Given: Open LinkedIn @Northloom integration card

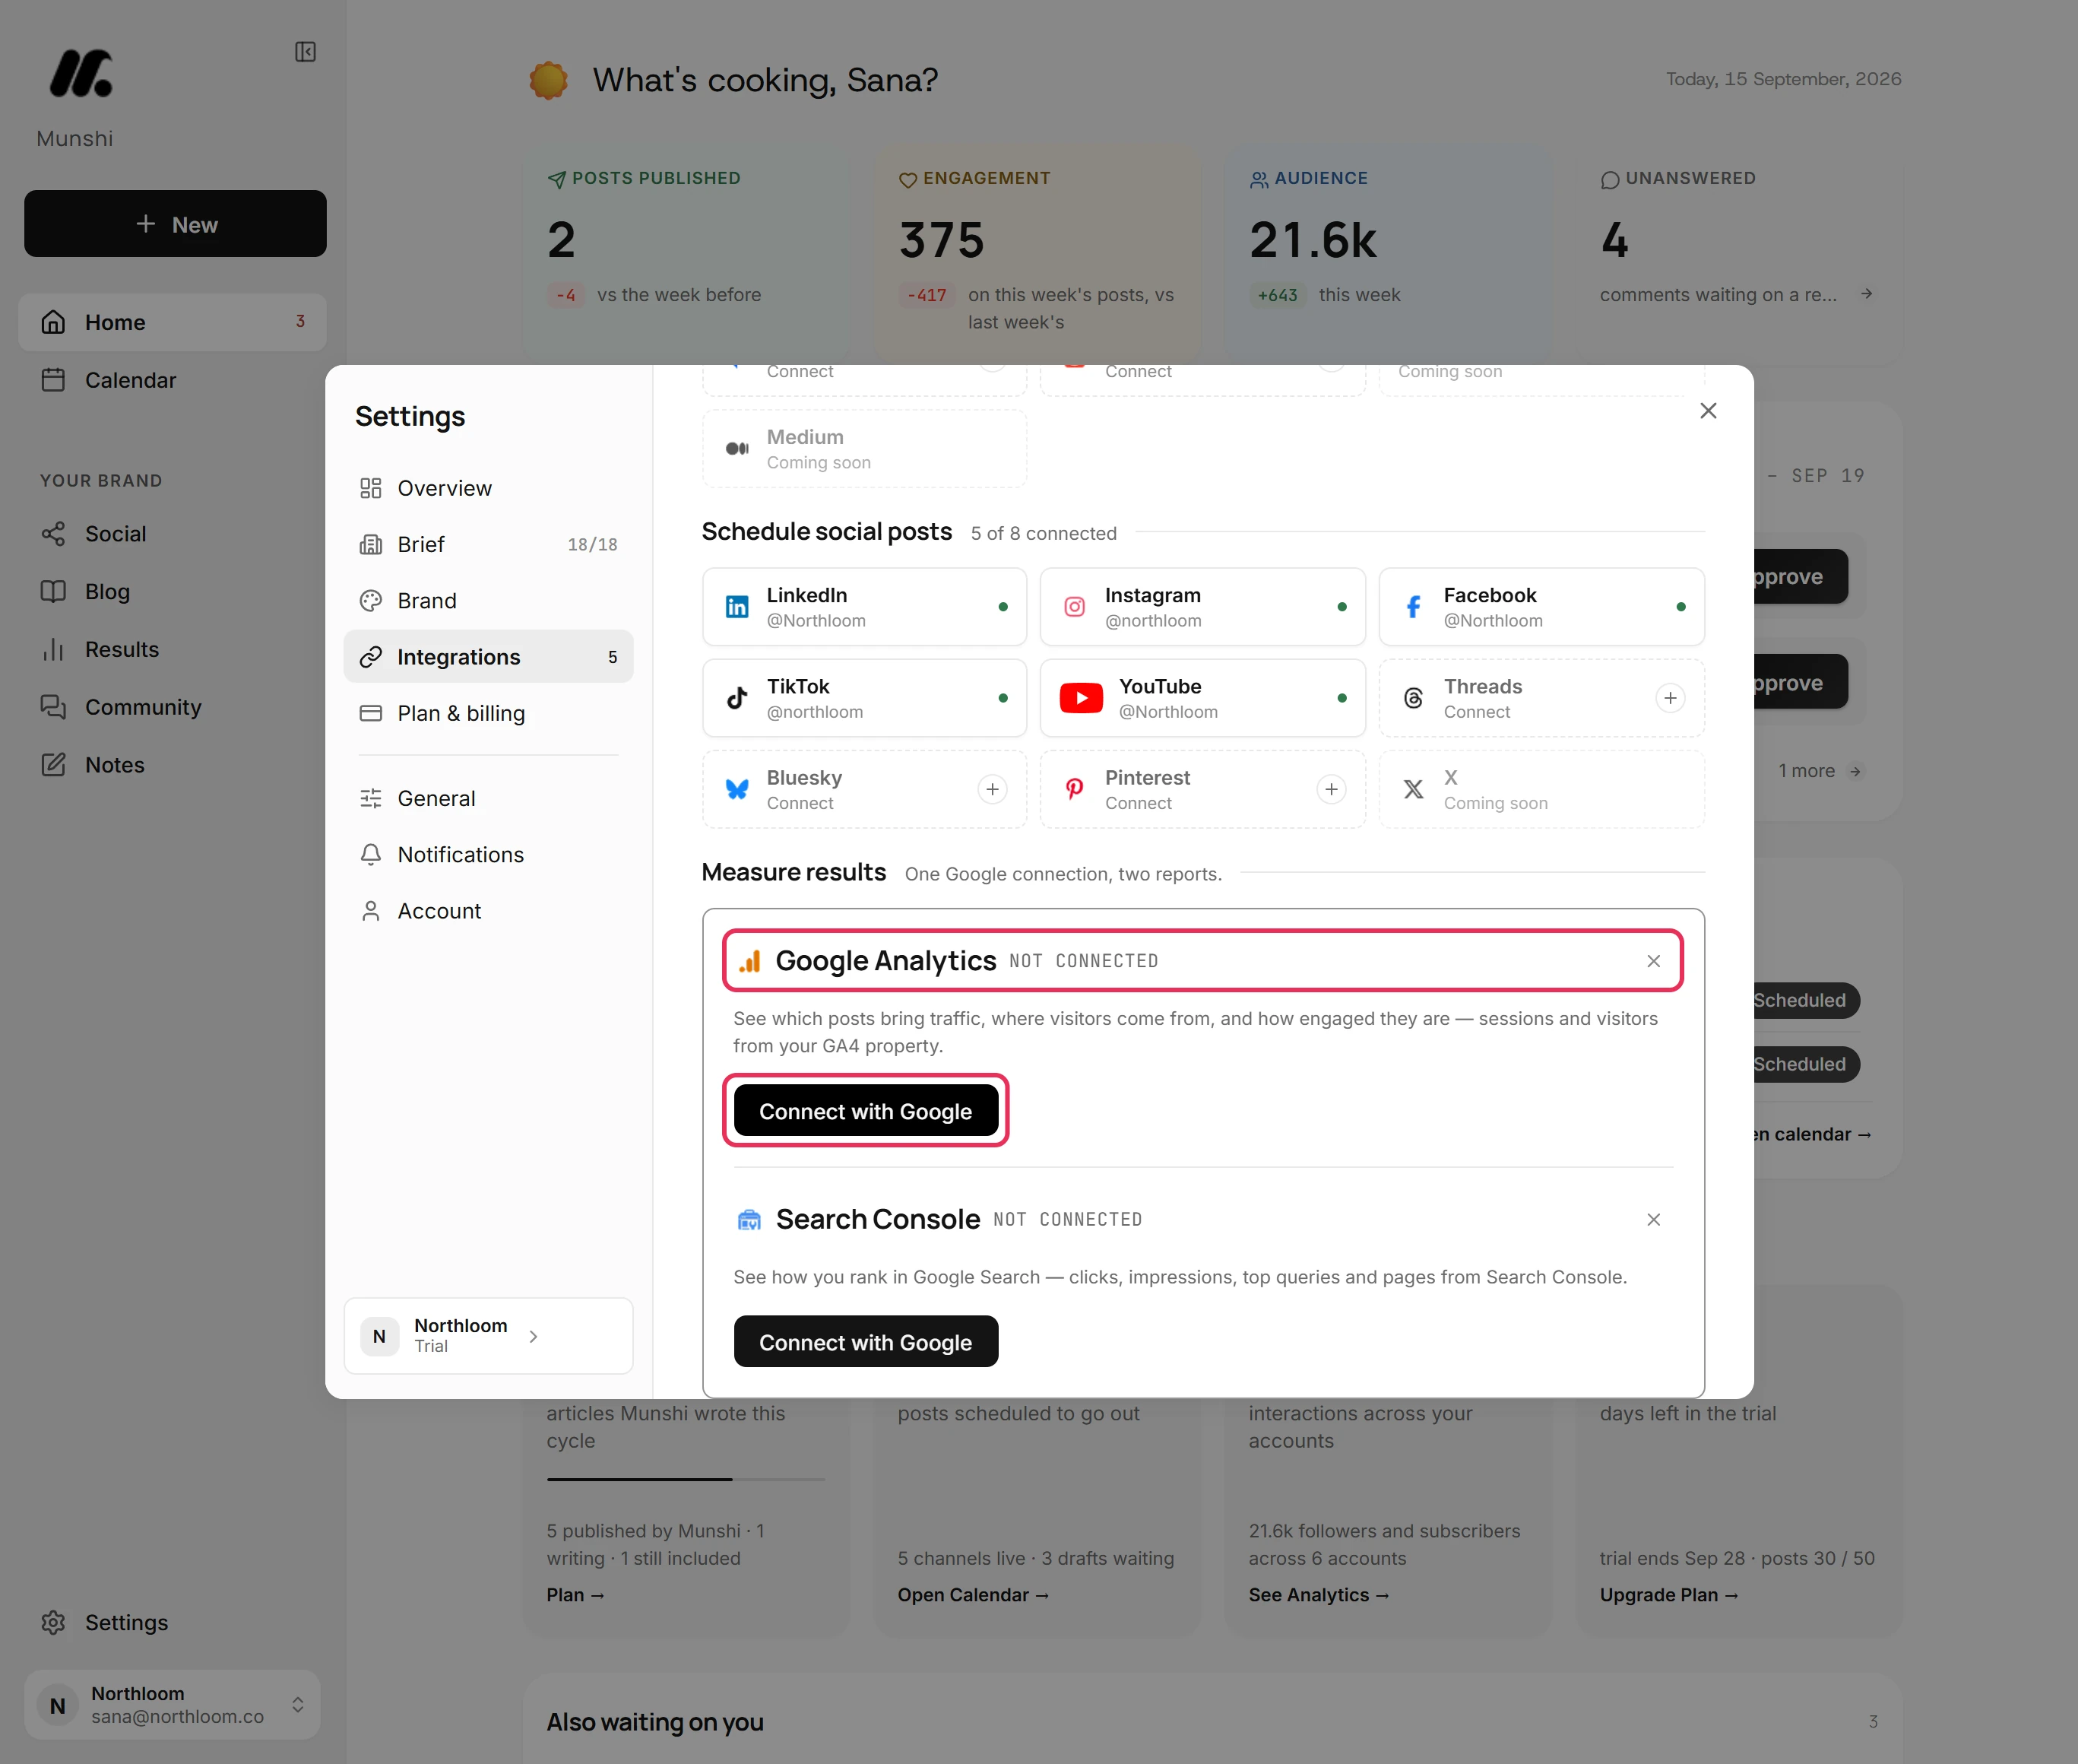Looking at the screenshot, I should 863,607.
